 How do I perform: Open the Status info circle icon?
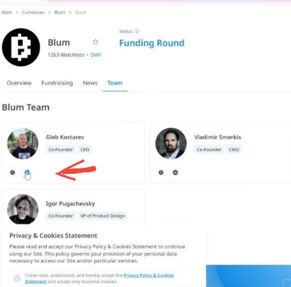click(x=137, y=31)
